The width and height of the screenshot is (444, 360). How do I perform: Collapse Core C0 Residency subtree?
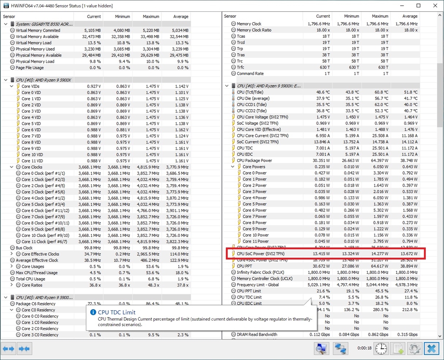point(11,310)
